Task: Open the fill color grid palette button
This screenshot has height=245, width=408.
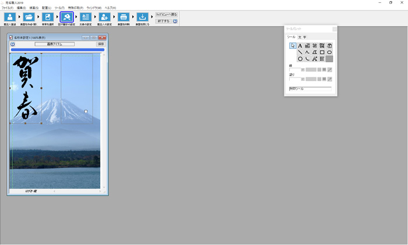Action: coord(319,79)
